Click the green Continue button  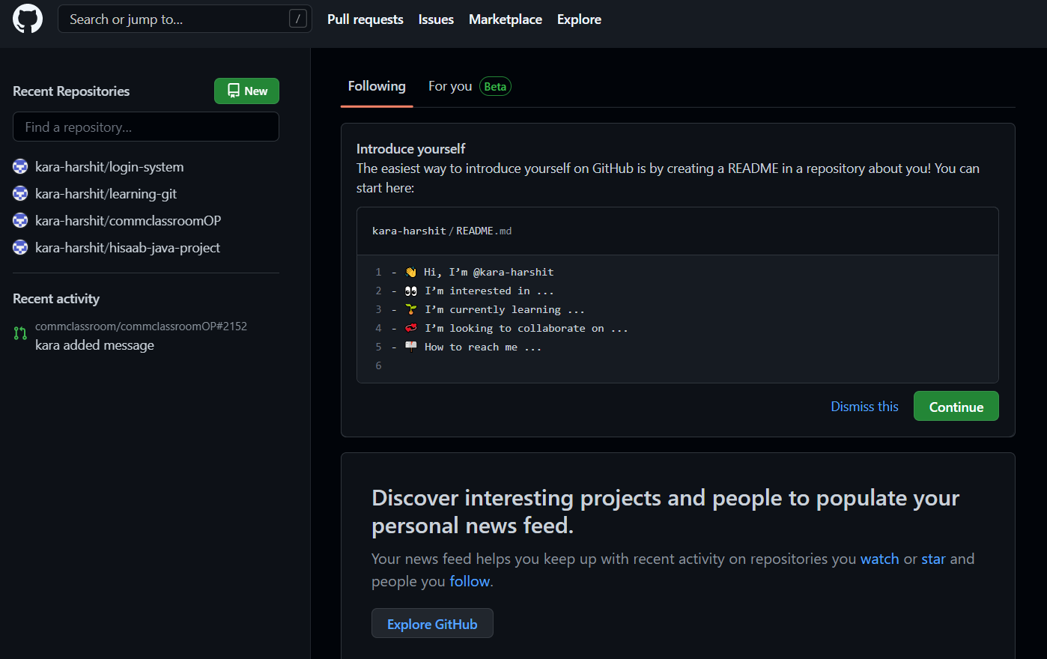pos(956,406)
